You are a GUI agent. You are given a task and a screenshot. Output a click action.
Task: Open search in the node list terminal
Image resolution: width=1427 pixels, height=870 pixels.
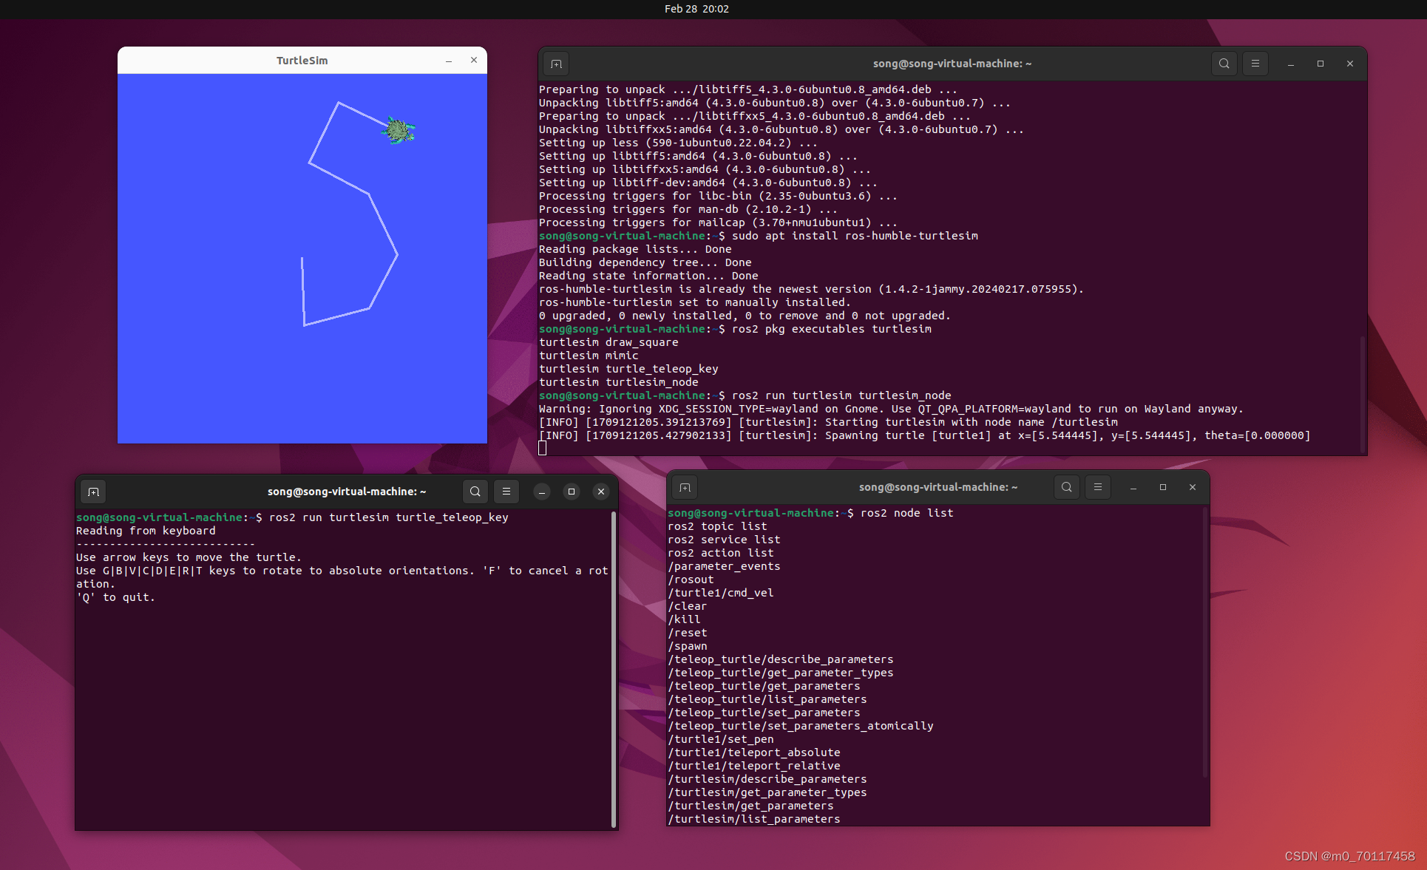pos(1066,487)
